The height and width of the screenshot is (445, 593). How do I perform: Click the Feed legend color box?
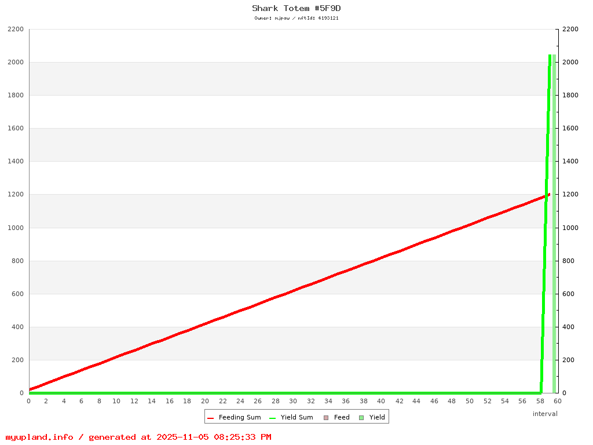click(326, 418)
